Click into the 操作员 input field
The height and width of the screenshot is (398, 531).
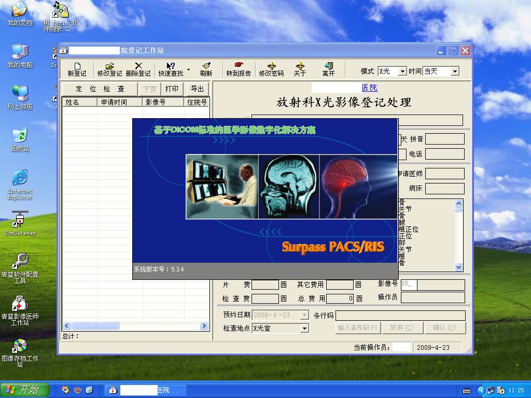pyautogui.click(x=433, y=297)
